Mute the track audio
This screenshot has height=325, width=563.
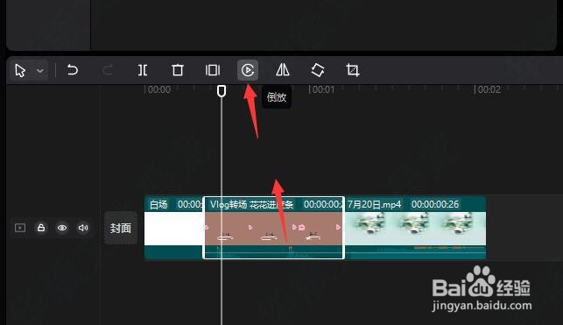click(x=83, y=228)
